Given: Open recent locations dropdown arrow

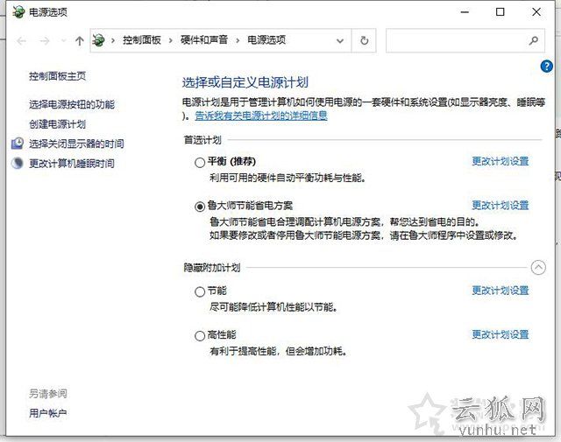Looking at the screenshot, I should (64, 41).
